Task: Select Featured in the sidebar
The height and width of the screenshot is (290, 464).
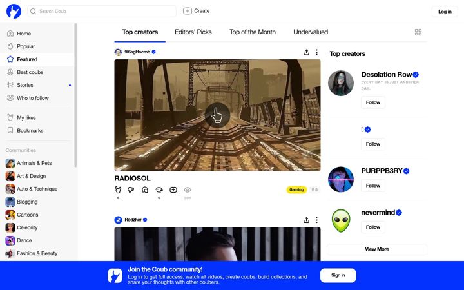Action: coord(37,59)
